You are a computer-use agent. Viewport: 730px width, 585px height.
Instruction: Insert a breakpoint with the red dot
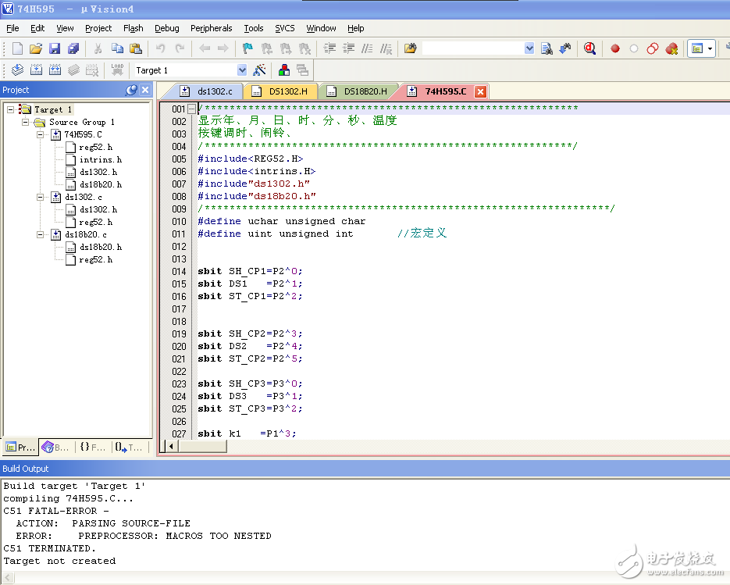point(615,48)
